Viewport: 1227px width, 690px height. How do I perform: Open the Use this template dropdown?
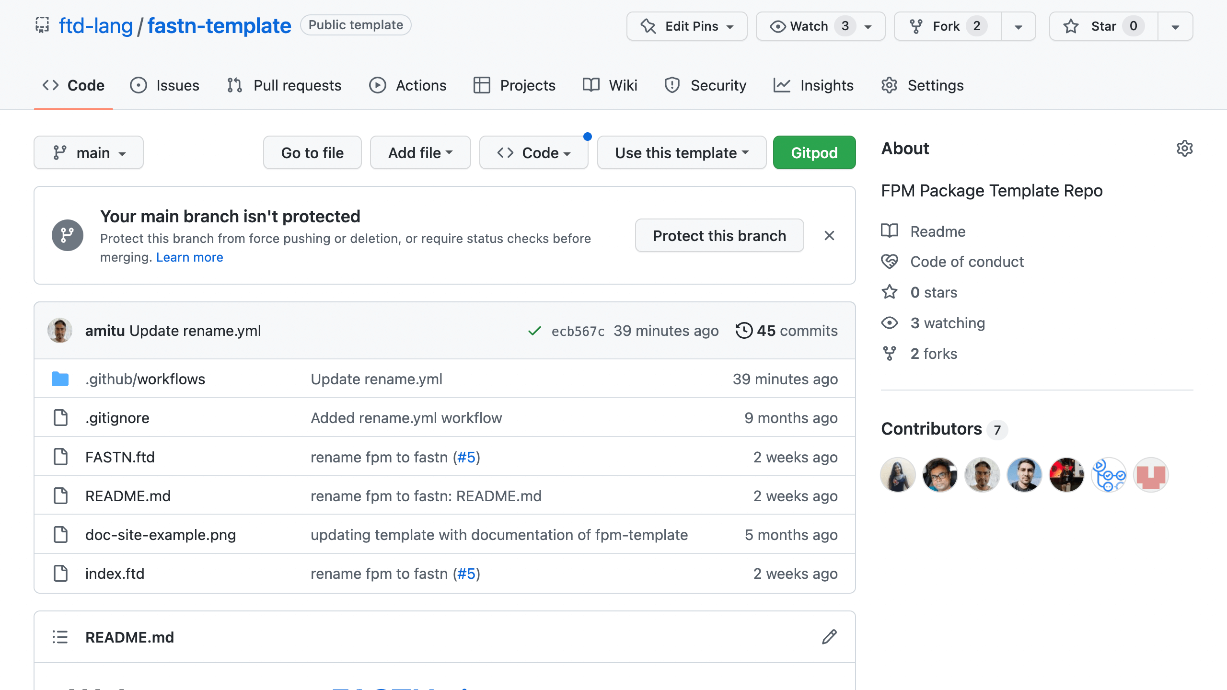pos(682,152)
